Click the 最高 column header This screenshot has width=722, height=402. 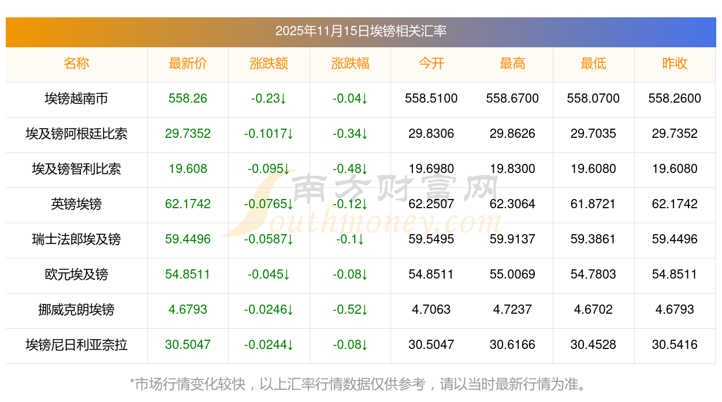tap(512, 63)
